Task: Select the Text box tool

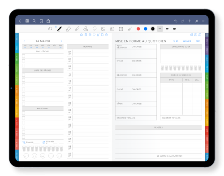Action: 121,29
